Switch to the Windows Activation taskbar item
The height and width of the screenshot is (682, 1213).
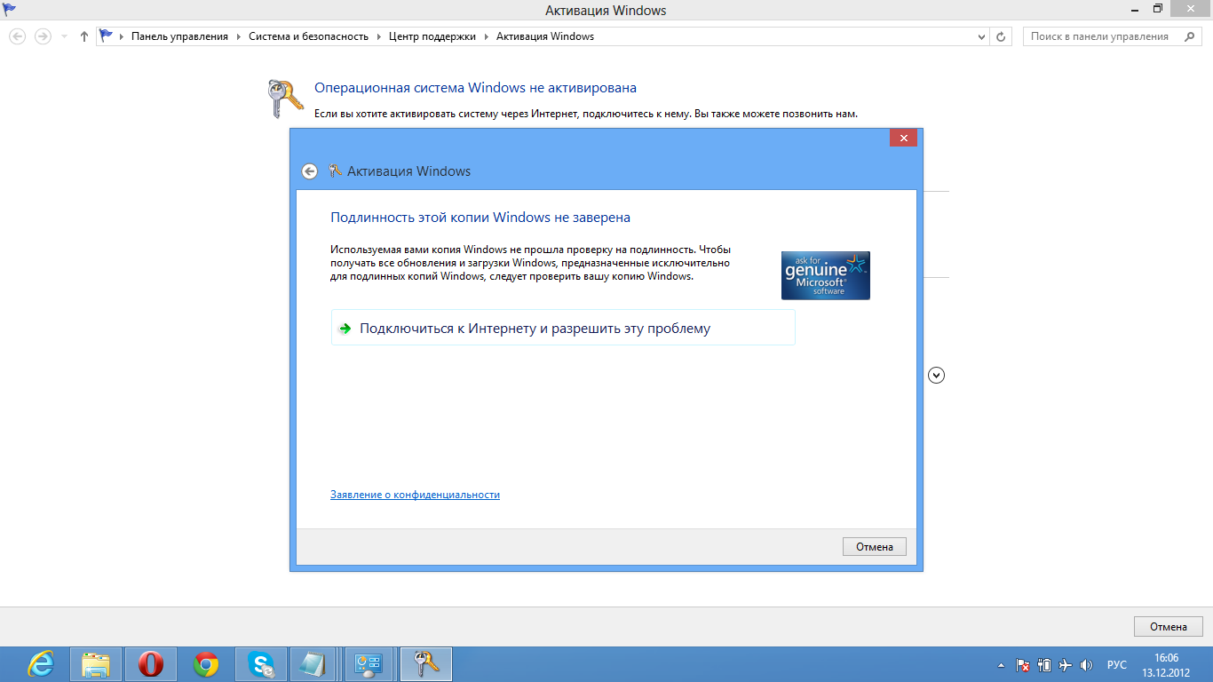coord(426,663)
